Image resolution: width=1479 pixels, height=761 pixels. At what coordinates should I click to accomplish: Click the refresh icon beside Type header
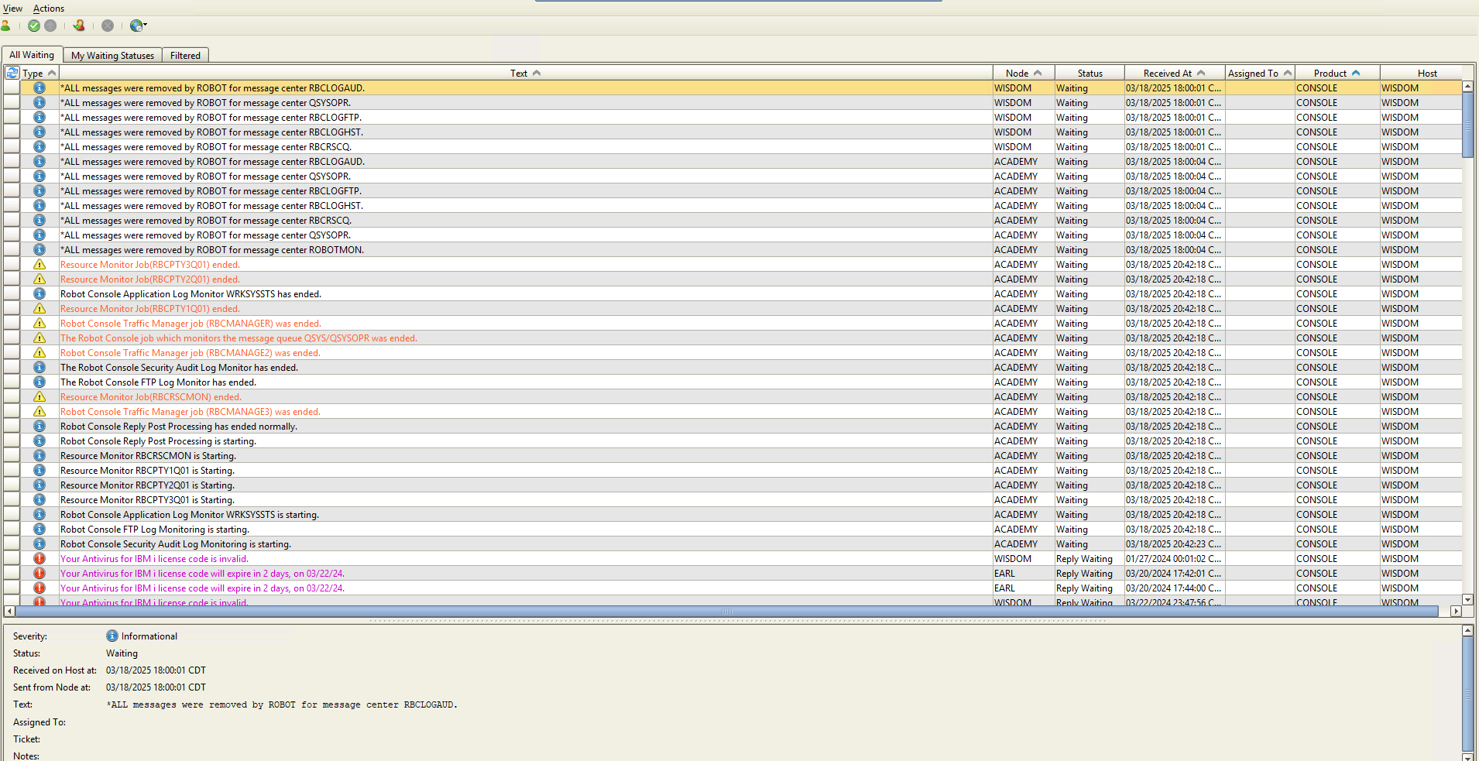(x=12, y=73)
